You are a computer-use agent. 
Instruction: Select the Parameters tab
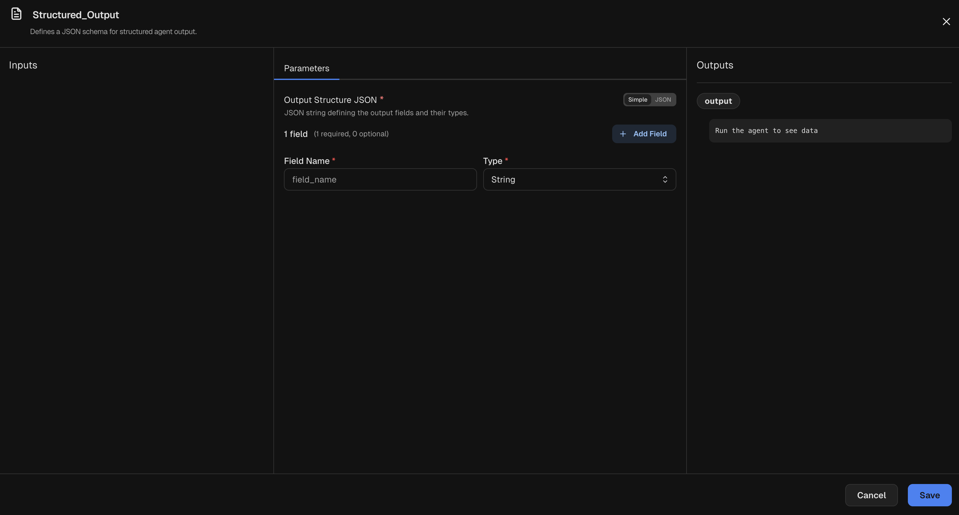pyautogui.click(x=306, y=68)
